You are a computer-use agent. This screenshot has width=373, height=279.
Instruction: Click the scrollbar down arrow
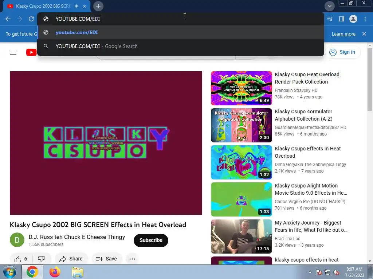[x=370, y=261]
